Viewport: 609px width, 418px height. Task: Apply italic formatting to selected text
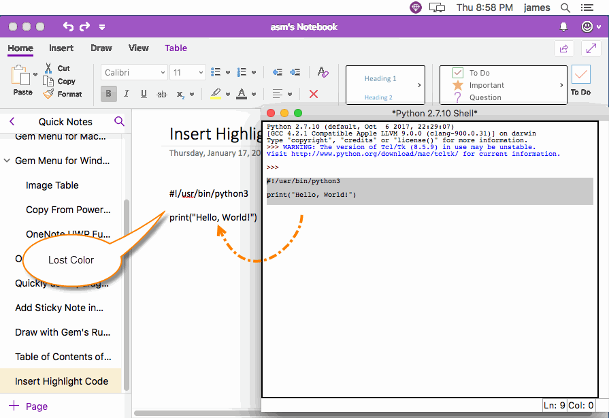pyautogui.click(x=126, y=94)
